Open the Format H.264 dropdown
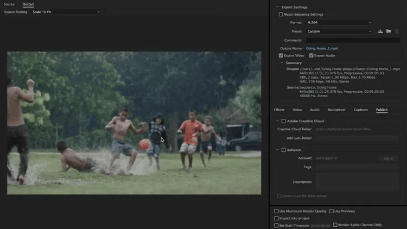This screenshot has height=229, width=407. (339, 23)
